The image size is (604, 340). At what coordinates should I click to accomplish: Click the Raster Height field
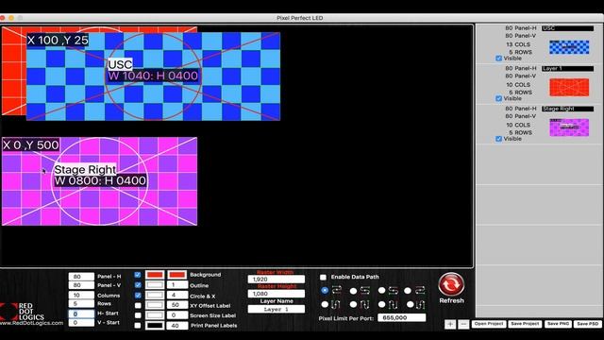tap(277, 294)
